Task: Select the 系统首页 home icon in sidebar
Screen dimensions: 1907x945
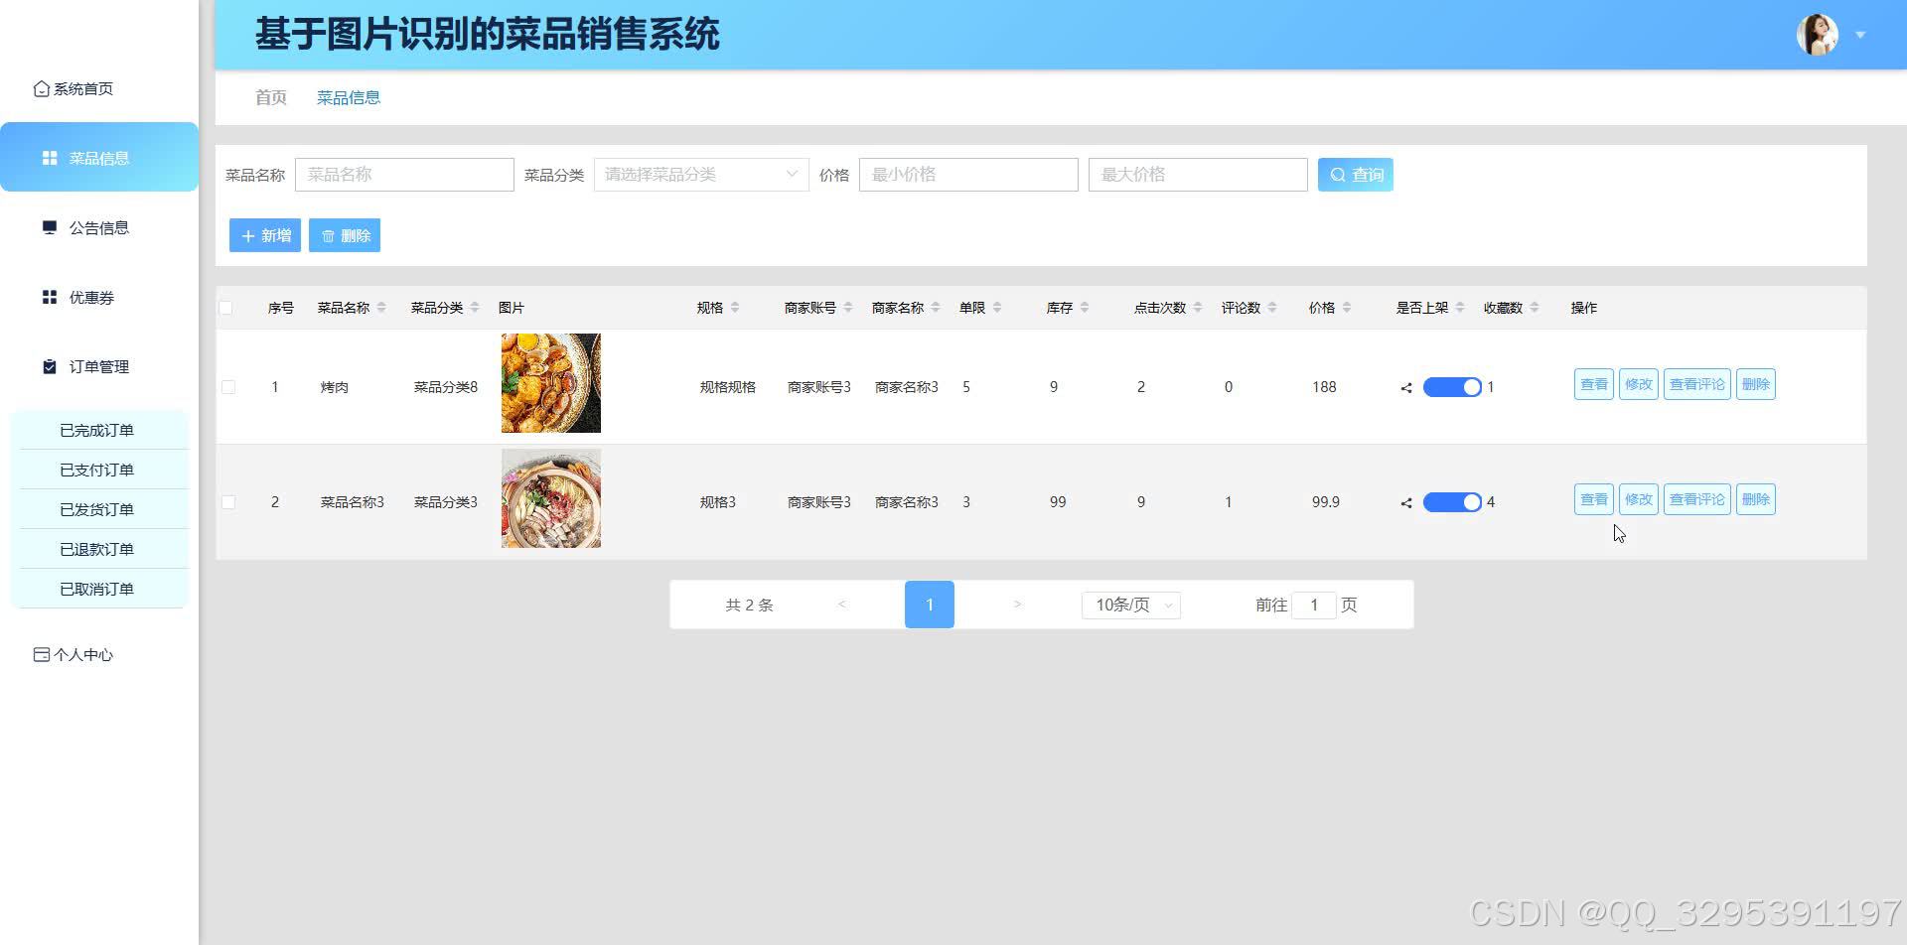Action: [x=41, y=88]
